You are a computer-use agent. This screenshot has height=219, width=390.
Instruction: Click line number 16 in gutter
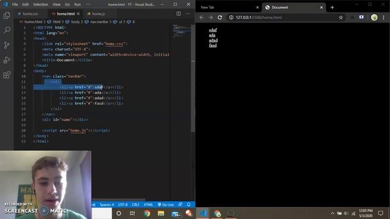23,109
